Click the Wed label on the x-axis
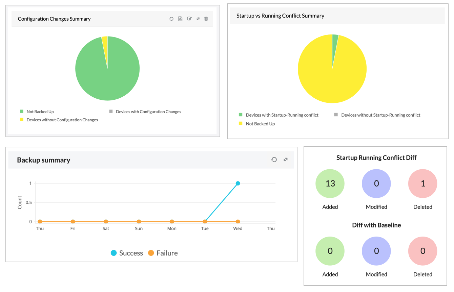454x292 pixels. [x=238, y=228]
